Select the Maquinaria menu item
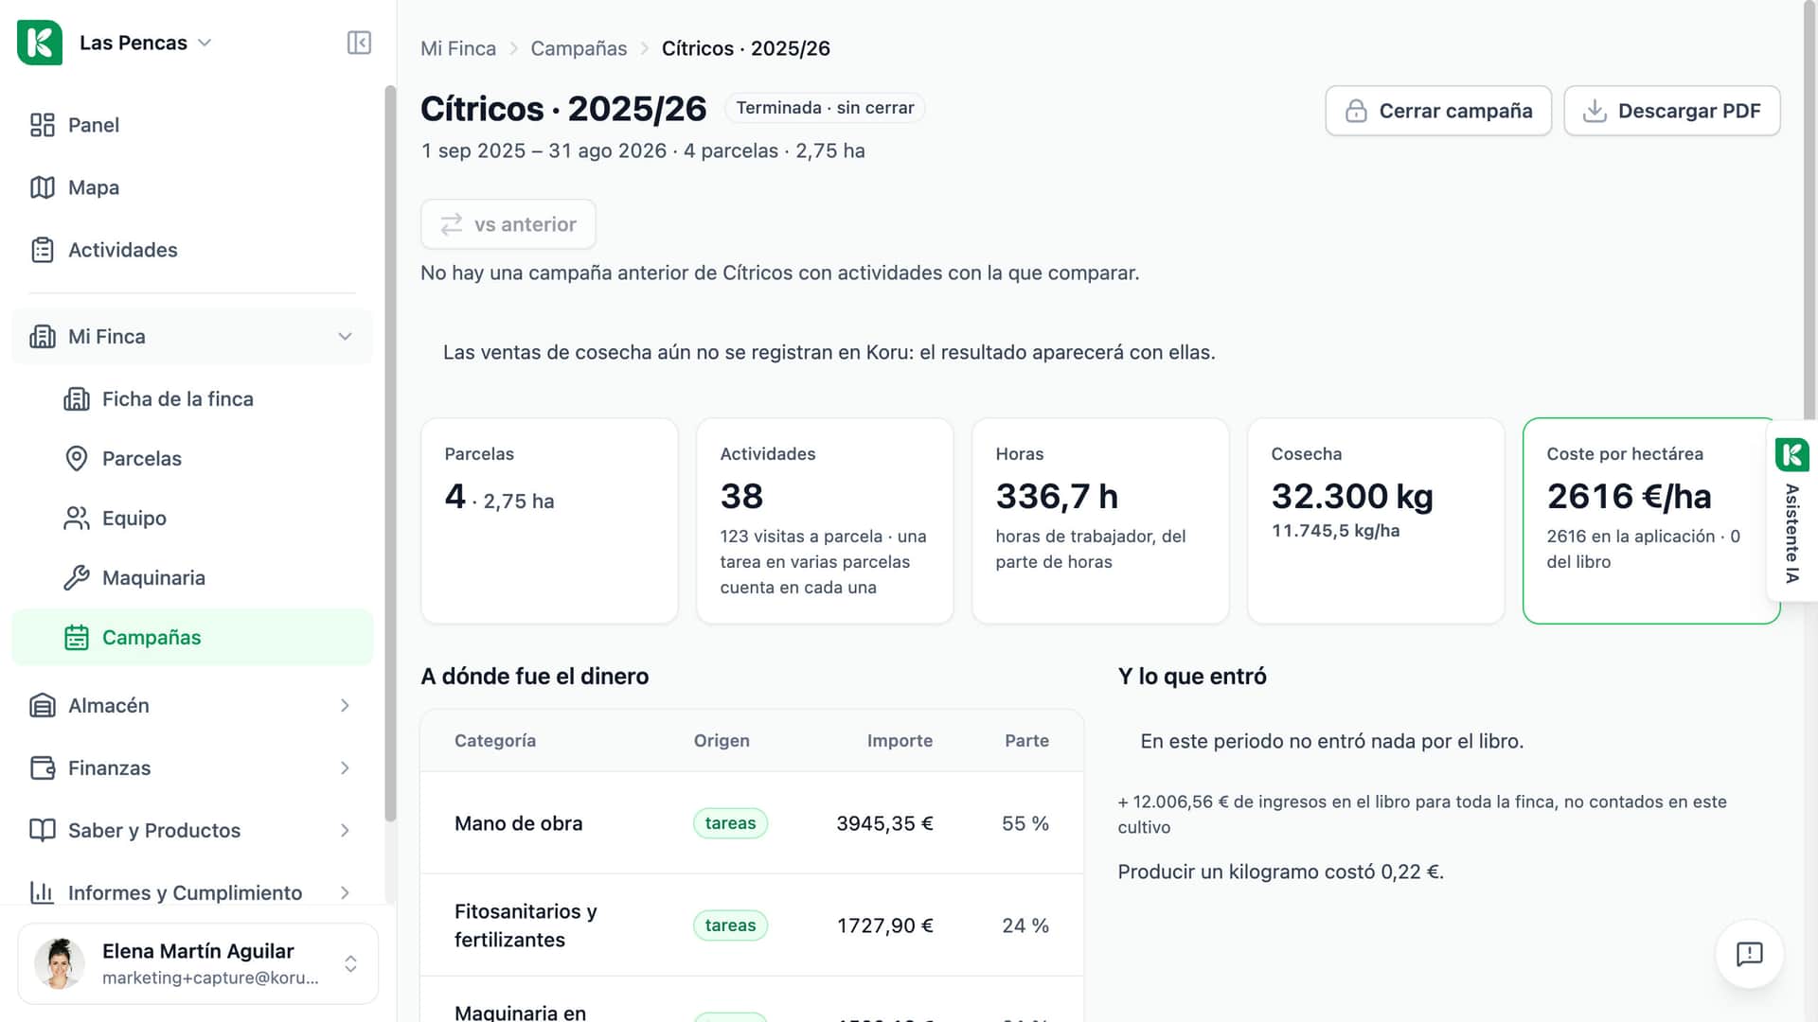Viewport: 1818px width, 1022px height. pyautogui.click(x=192, y=578)
